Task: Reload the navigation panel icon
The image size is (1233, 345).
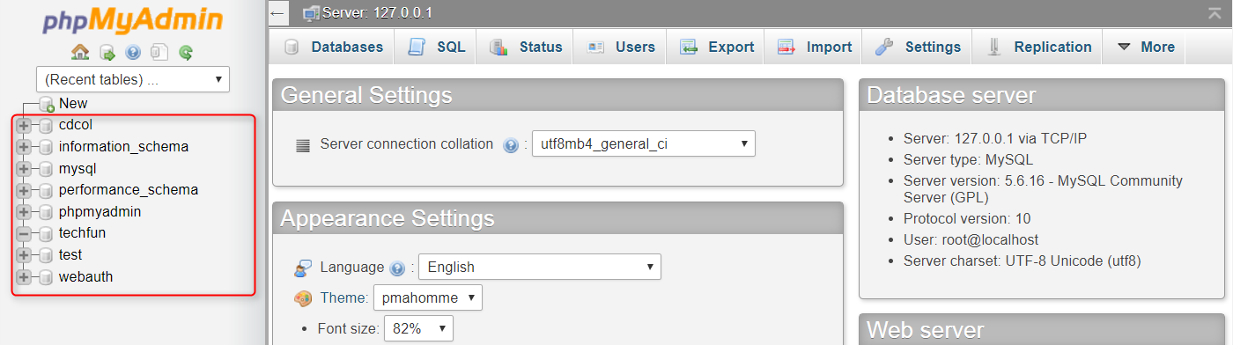Action: click(x=186, y=53)
